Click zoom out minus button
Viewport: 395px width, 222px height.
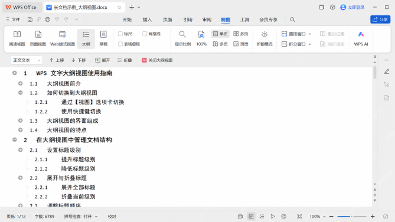tap(331, 217)
